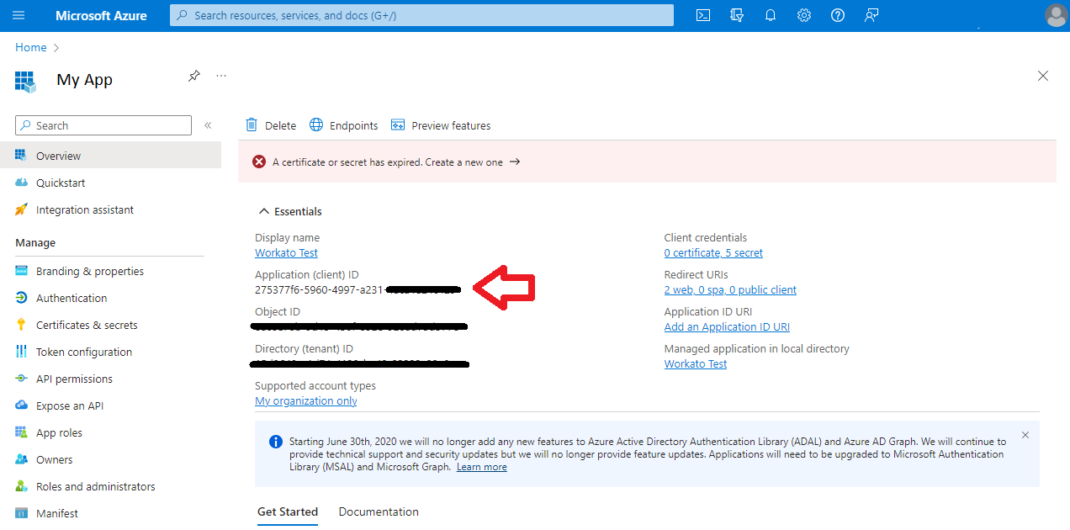The image size is (1070, 530).
Task: Collapse the left sidebar with double chevron
Action: [x=208, y=125]
